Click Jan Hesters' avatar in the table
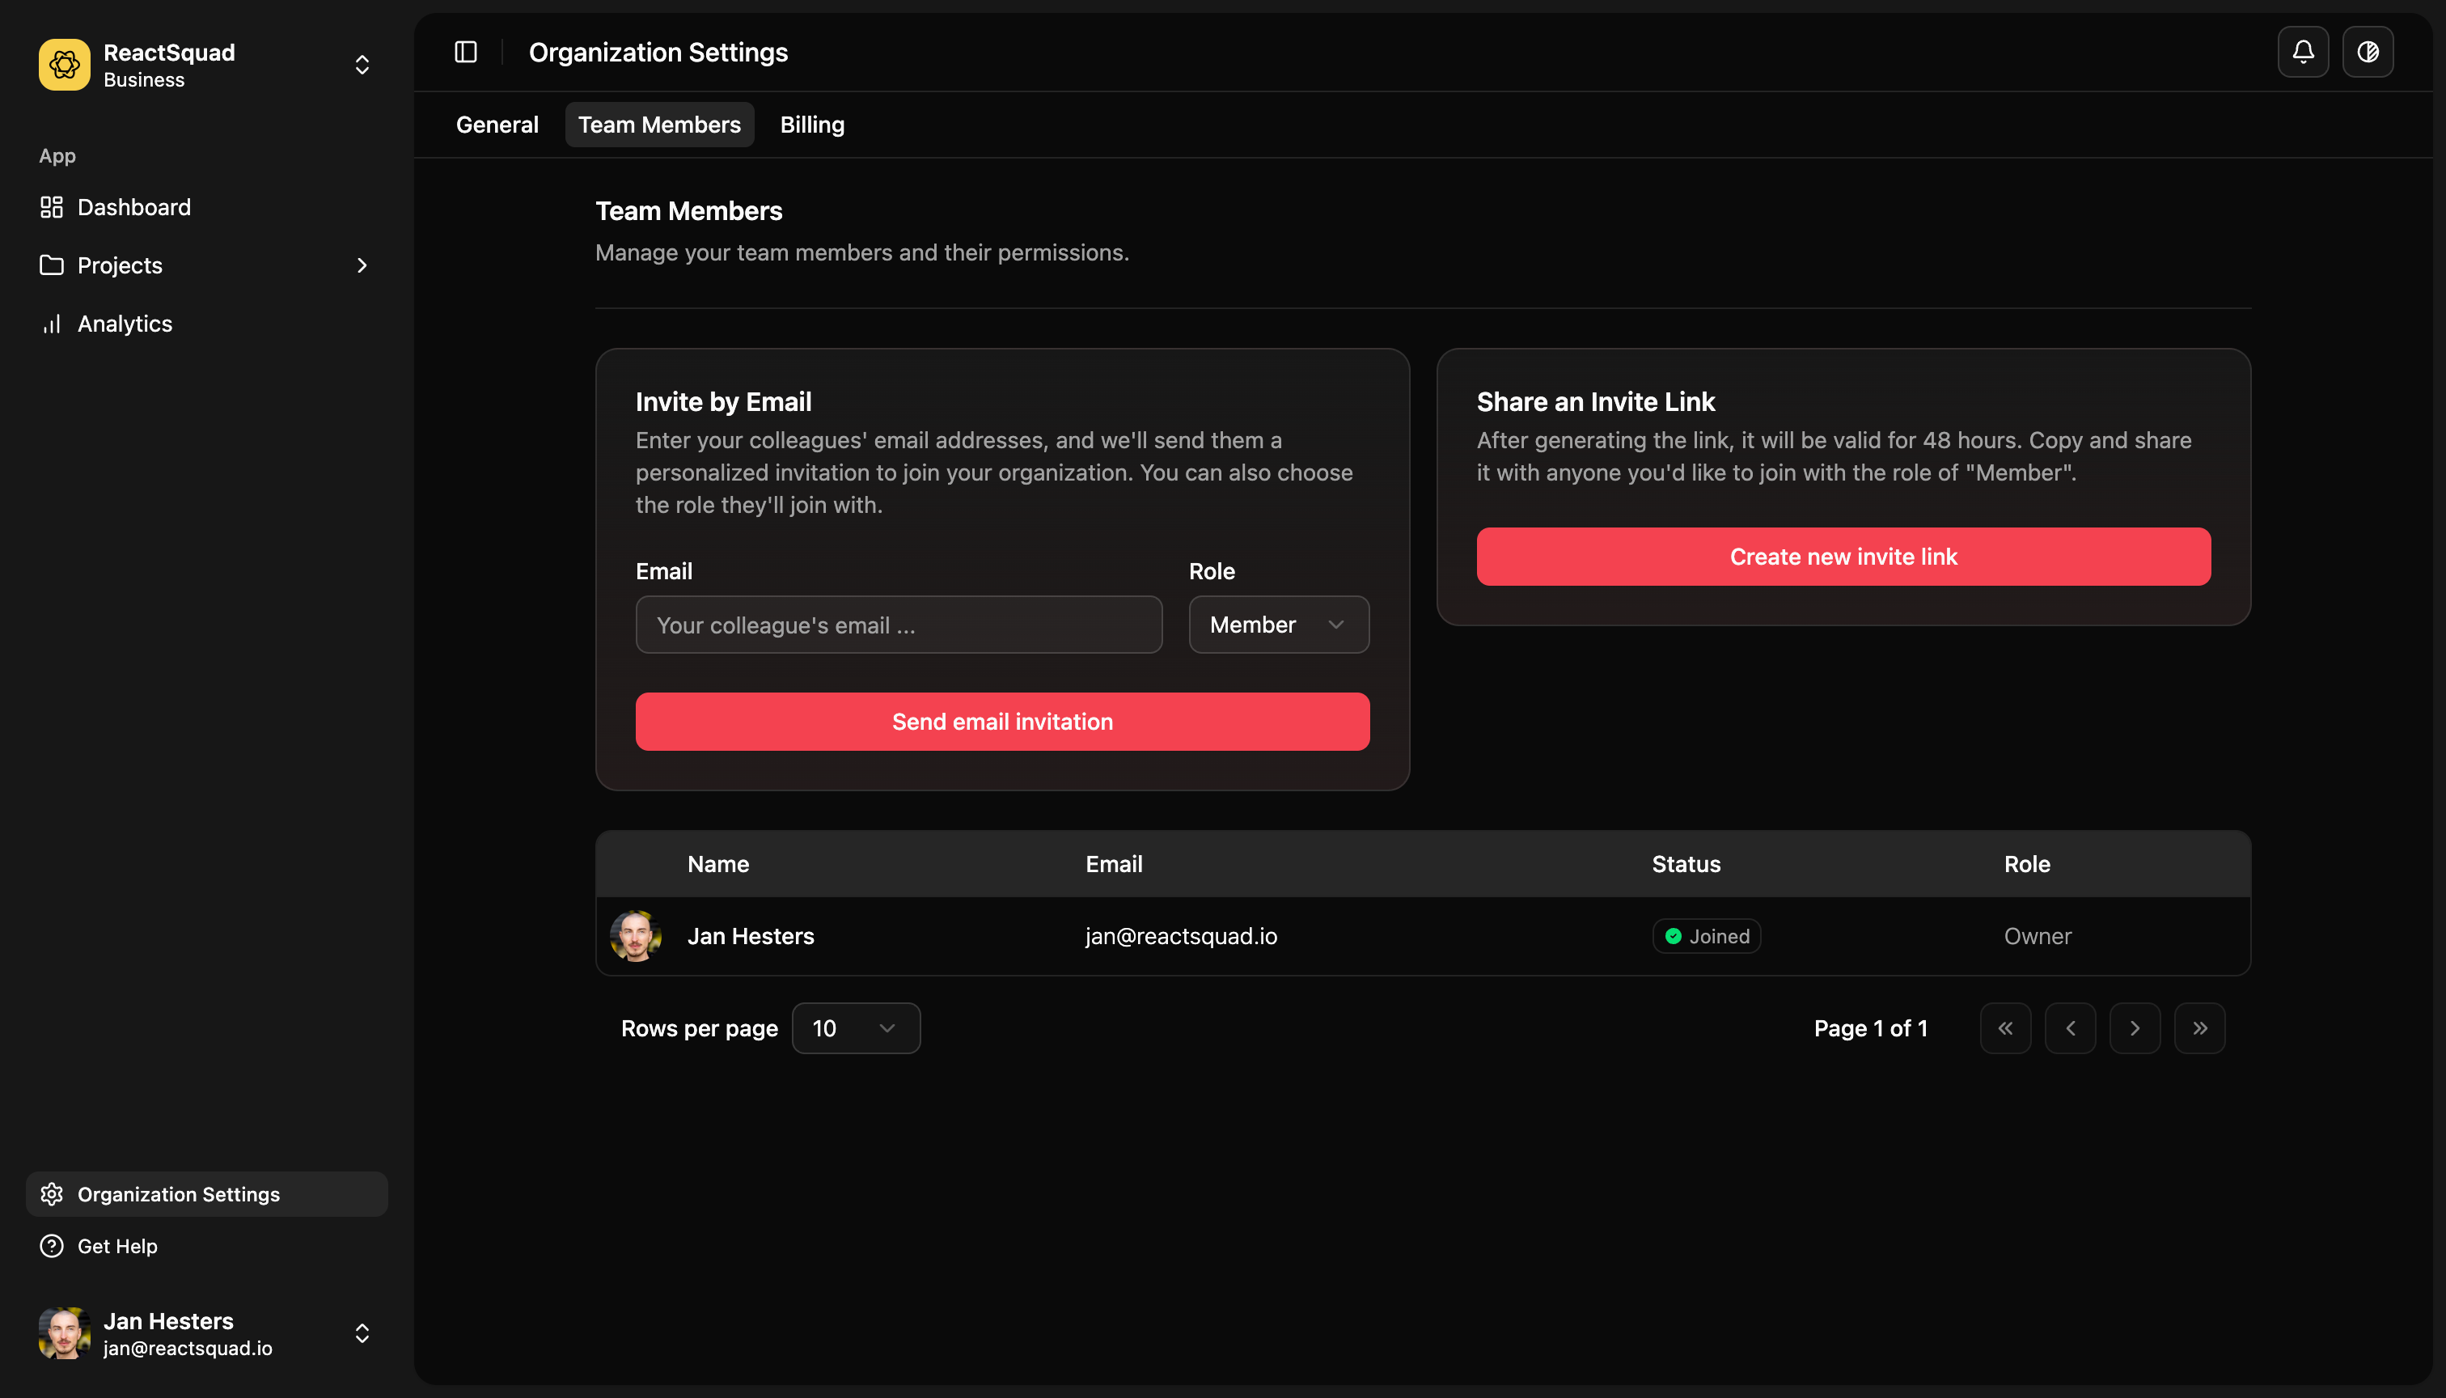 click(636, 936)
